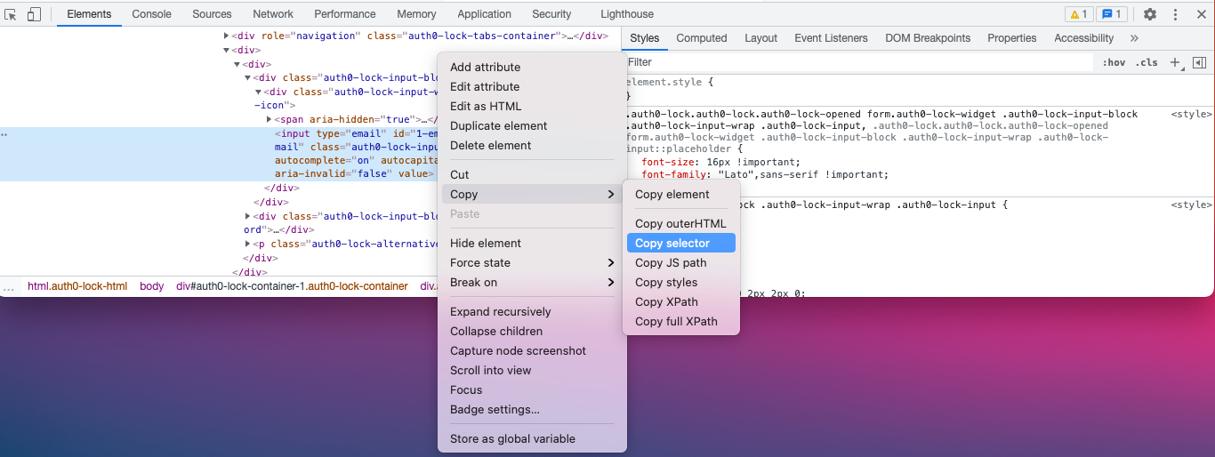Open the Properties pane tab
Viewport: 1215px width, 457px height.
1012,38
